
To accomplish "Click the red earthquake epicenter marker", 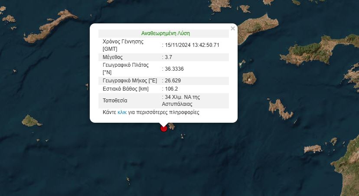I will click(x=163, y=128).
